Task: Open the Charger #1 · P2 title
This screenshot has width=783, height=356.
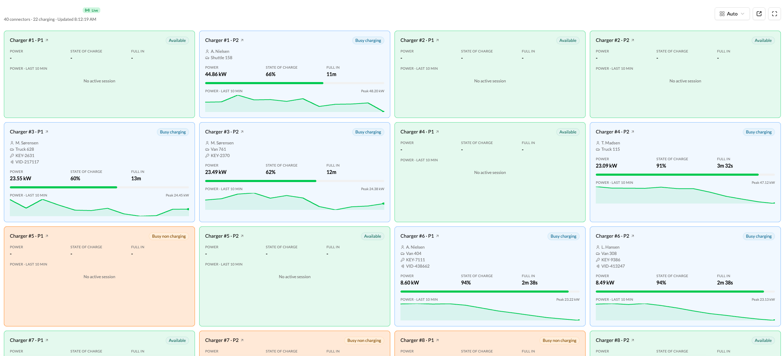Action: click(x=222, y=40)
